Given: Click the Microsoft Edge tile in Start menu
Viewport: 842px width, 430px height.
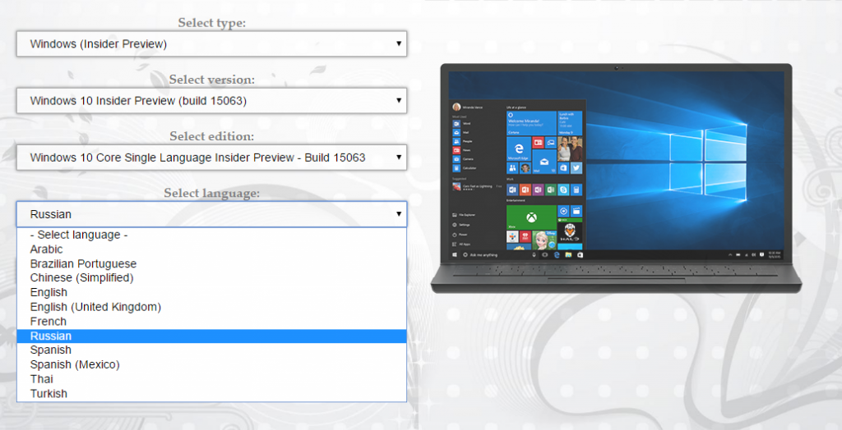Looking at the screenshot, I should (518, 149).
